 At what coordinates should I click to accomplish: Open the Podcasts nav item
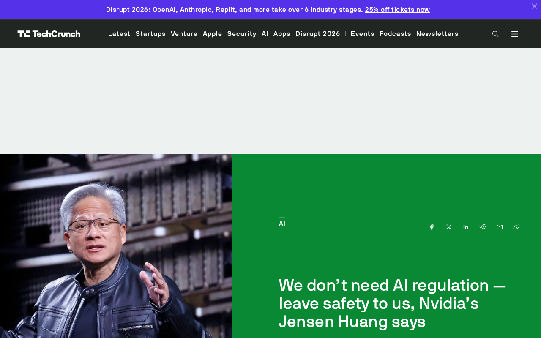pyautogui.click(x=395, y=34)
